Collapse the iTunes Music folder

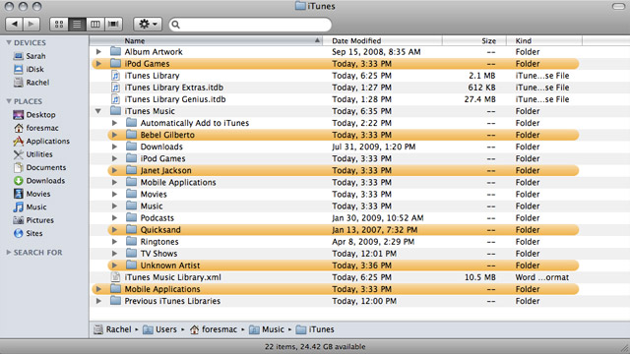tap(98, 111)
